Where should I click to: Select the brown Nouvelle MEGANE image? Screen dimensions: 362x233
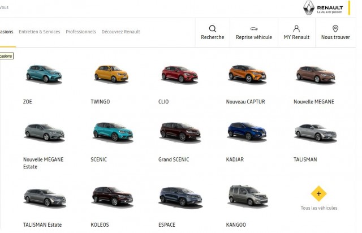[316, 75]
